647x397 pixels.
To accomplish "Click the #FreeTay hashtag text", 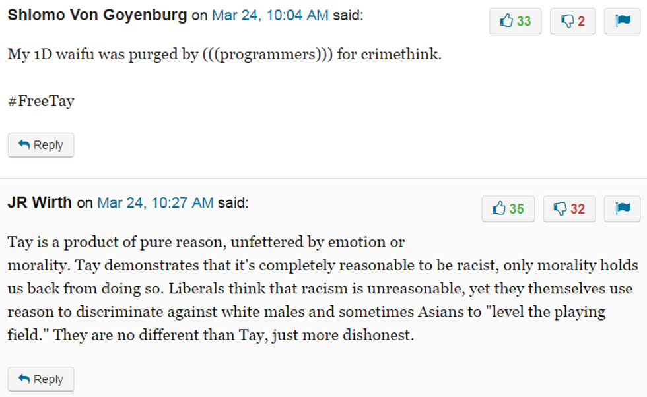I will 41,102.
